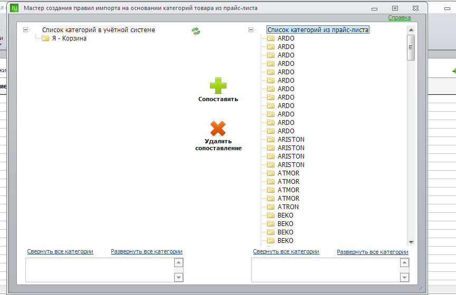Minimize the Мастер создания правил импорта window
The width and height of the screenshot is (456, 295).
click(375, 9)
